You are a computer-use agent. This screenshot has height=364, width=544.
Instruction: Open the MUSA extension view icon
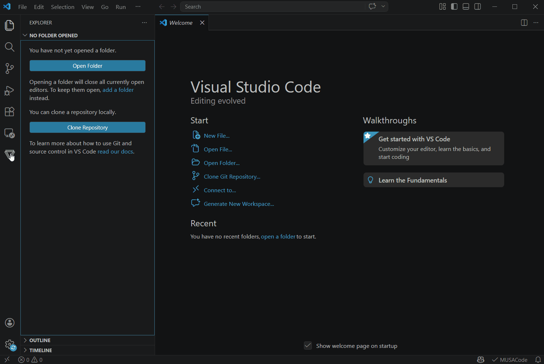[10, 155]
